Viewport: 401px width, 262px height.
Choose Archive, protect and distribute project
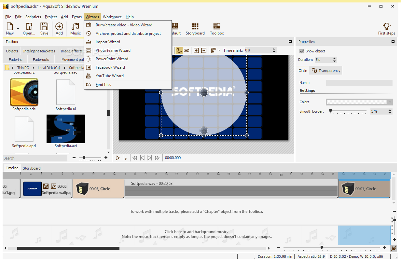pyautogui.click(x=128, y=33)
